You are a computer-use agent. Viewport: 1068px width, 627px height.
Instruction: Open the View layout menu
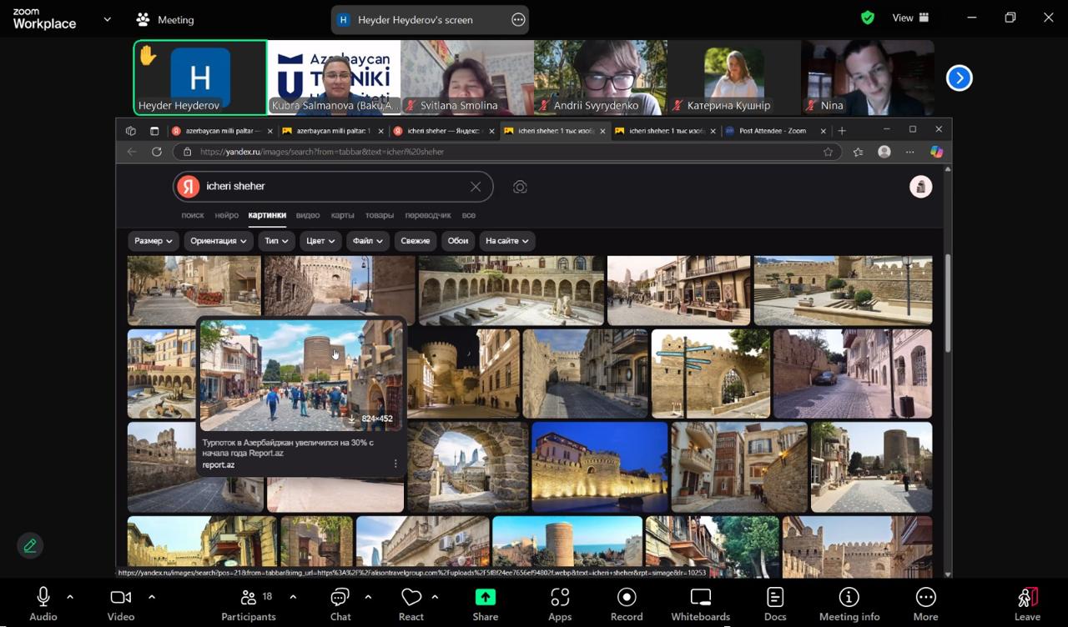[x=910, y=18]
